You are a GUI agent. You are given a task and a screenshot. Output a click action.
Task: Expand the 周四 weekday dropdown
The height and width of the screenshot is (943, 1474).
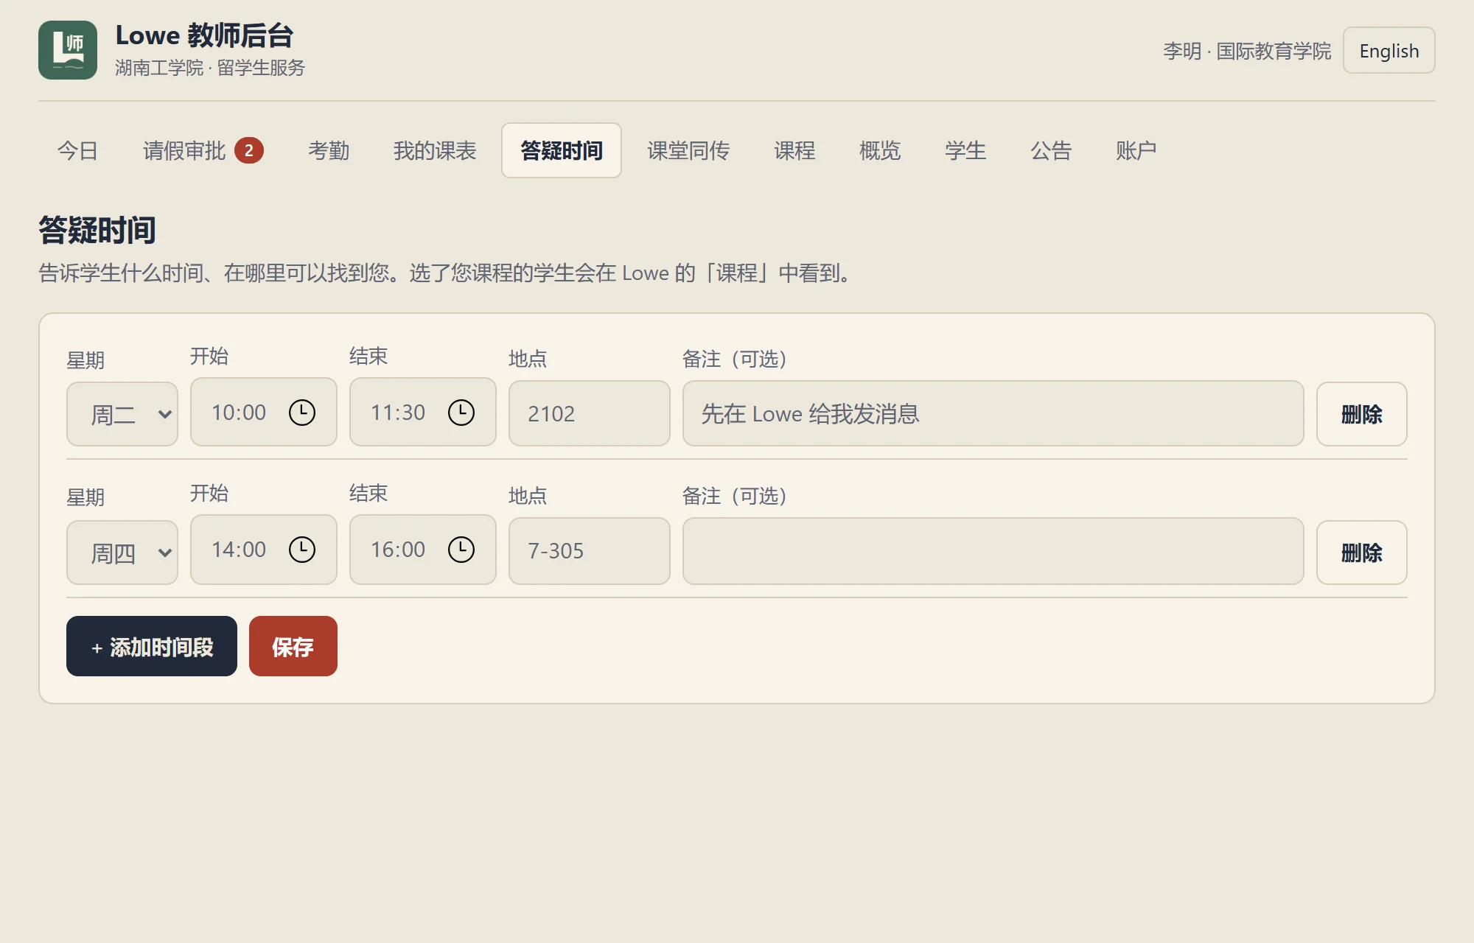tap(122, 553)
